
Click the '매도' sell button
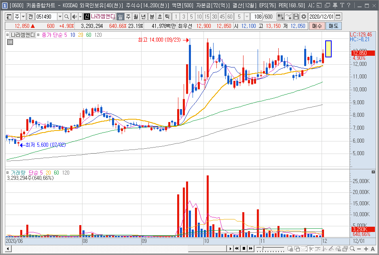point(334,26)
